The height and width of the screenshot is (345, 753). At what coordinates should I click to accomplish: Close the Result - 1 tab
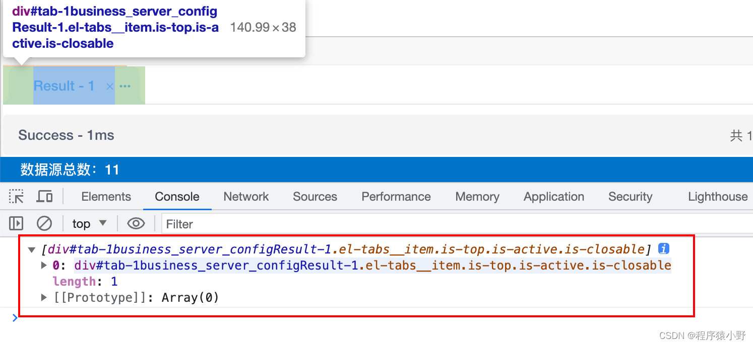(109, 87)
